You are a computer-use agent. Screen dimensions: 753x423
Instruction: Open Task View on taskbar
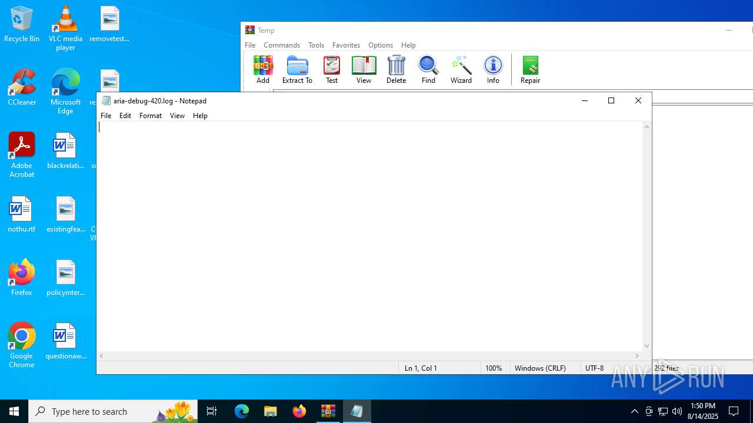pyautogui.click(x=212, y=411)
